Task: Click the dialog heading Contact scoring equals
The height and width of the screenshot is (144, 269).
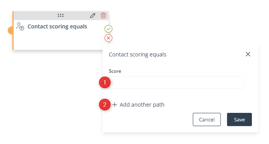Action: pyautogui.click(x=138, y=54)
